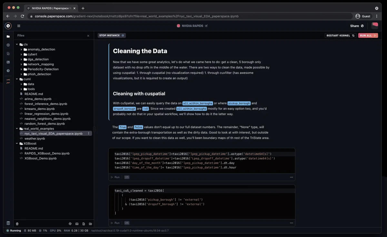Image resolution: width=387 pixels, height=237 pixels.
Task: Close the Files panel with X
Action: point(88,36)
